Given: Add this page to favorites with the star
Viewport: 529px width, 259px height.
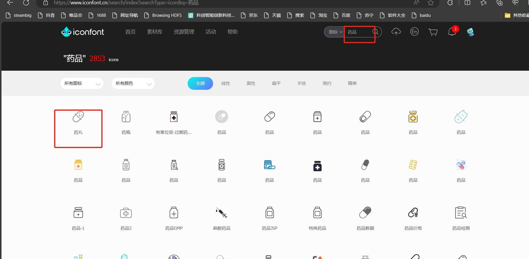Looking at the screenshot, I should pos(431,3).
